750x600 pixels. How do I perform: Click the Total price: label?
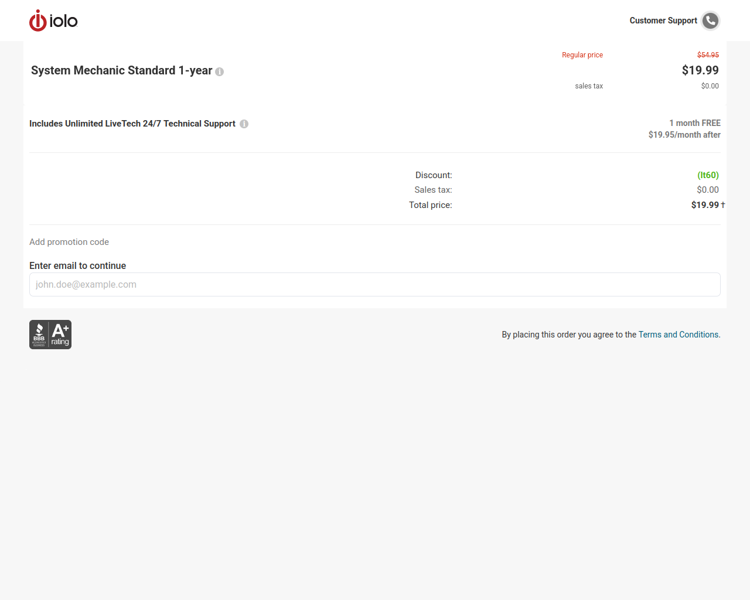tap(431, 205)
